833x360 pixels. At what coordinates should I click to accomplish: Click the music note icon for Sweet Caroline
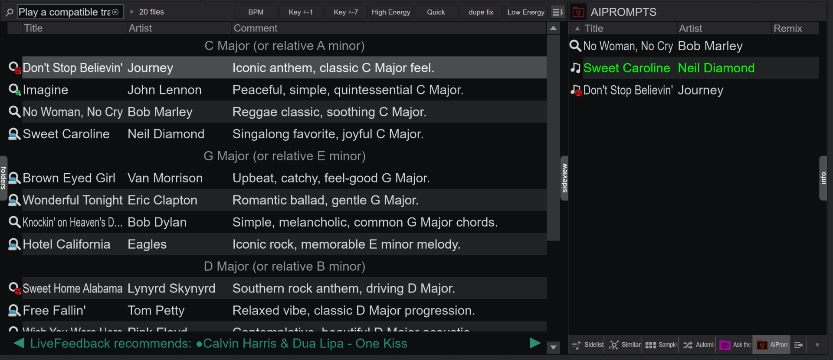coord(575,68)
